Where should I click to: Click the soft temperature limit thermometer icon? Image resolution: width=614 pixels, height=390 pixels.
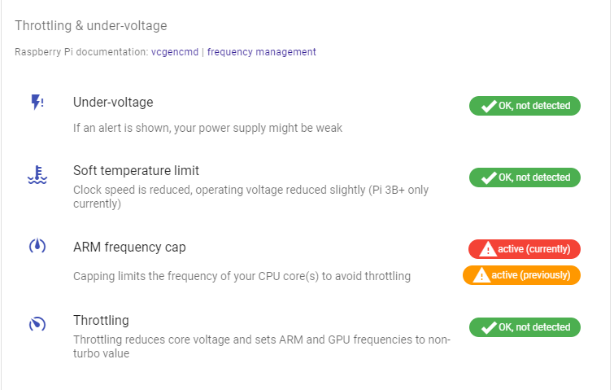pyautogui.click(x=37, y=174)
